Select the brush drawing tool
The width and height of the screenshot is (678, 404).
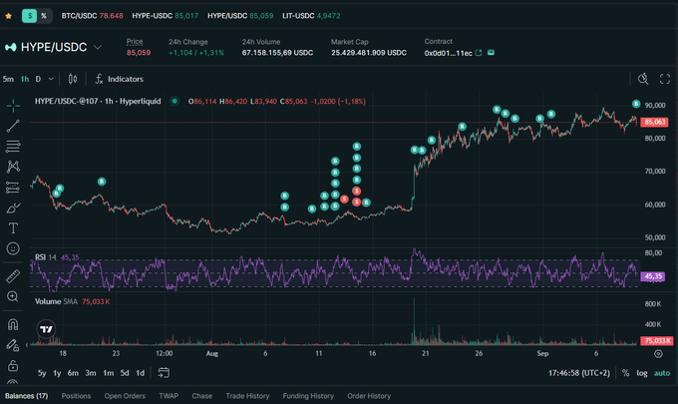tap(13, 208)
